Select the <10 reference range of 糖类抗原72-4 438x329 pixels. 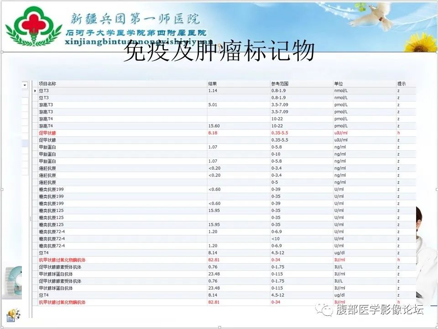click(x=276, y=239)
